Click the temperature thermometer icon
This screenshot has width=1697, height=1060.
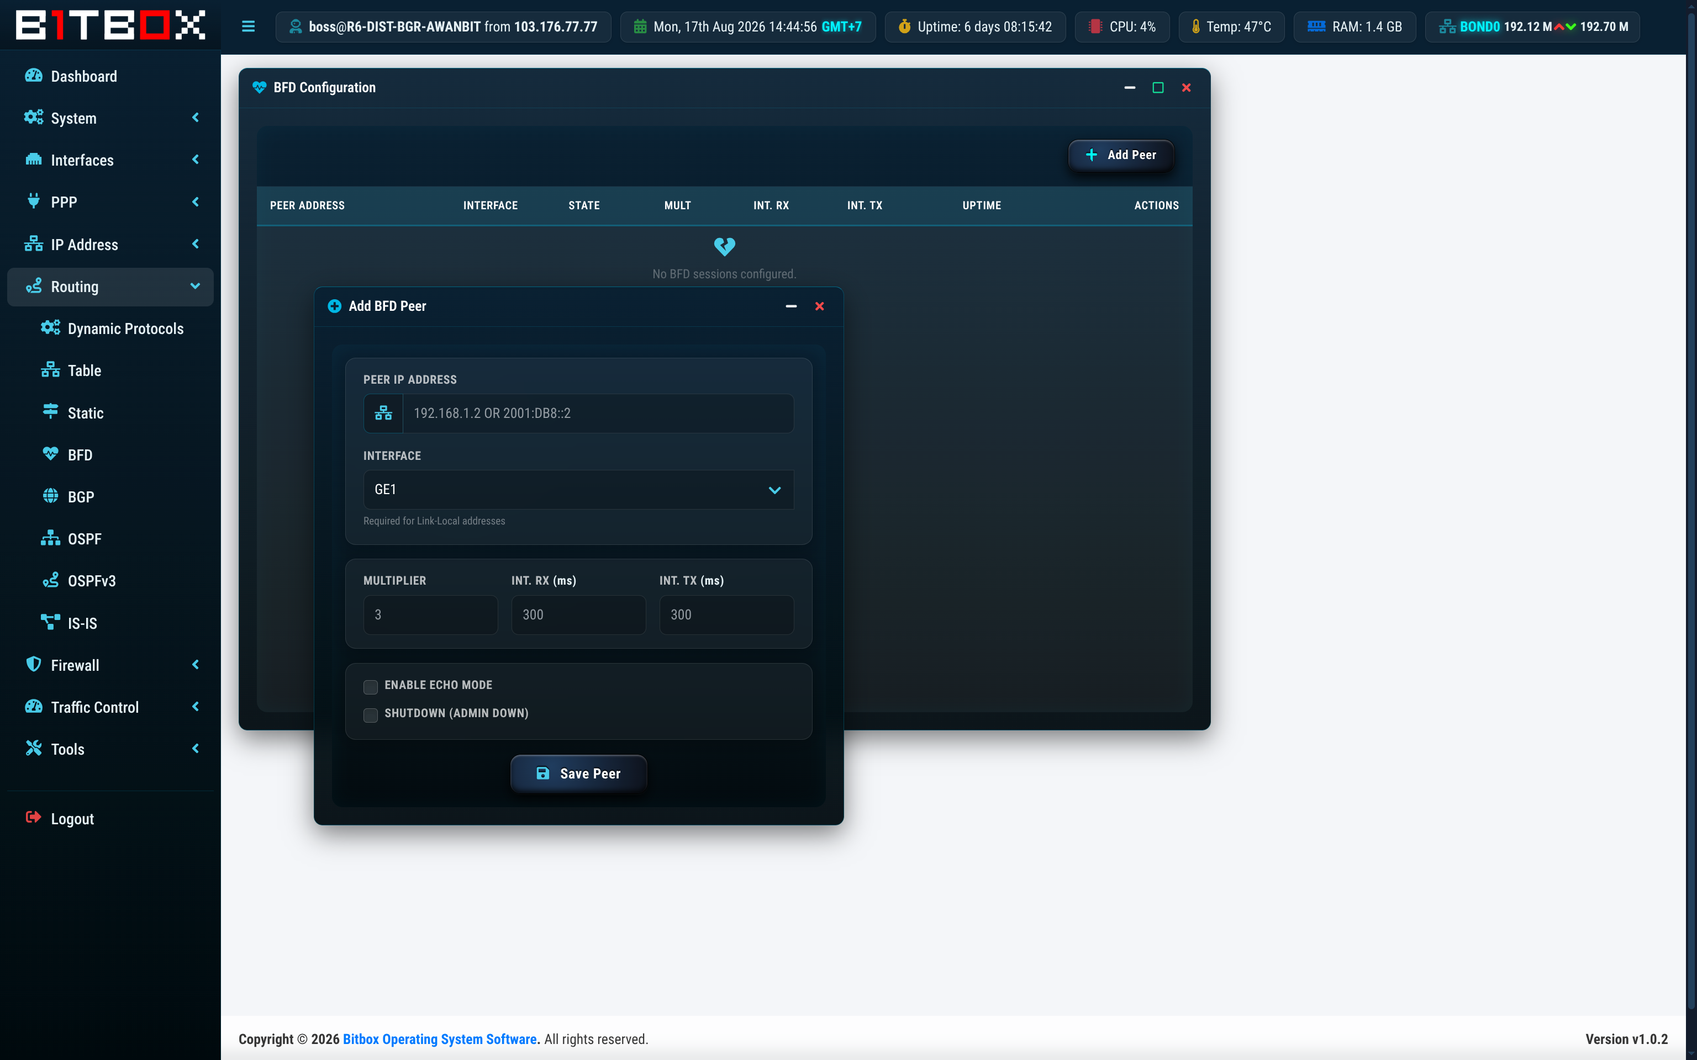point(1195,26)
